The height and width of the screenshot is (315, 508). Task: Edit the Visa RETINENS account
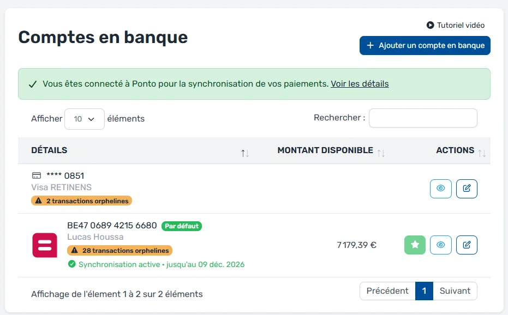click(467, 189)
